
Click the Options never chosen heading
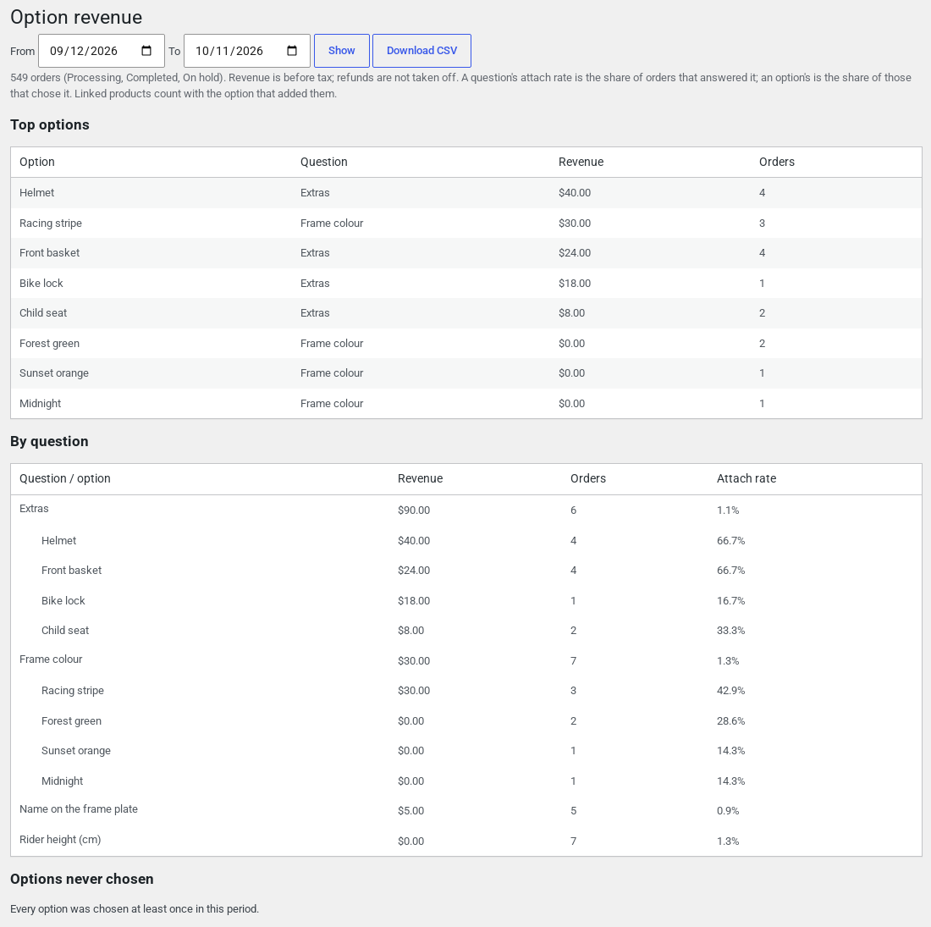(x=82, y=879)
